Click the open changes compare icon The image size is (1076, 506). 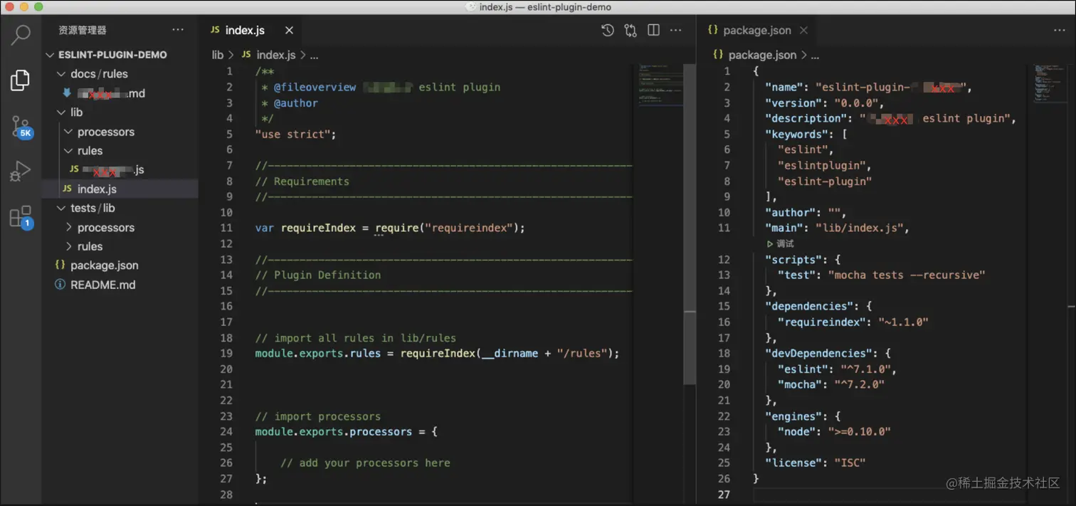click(x=631, y=30)
